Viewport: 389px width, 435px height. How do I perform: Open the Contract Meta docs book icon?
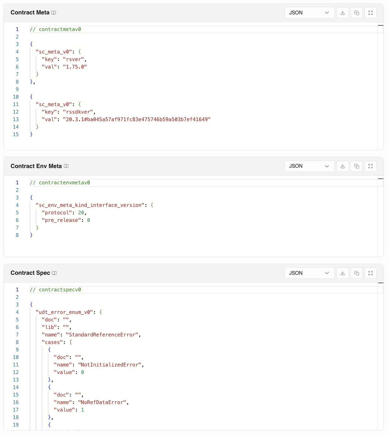coord(54,13)
